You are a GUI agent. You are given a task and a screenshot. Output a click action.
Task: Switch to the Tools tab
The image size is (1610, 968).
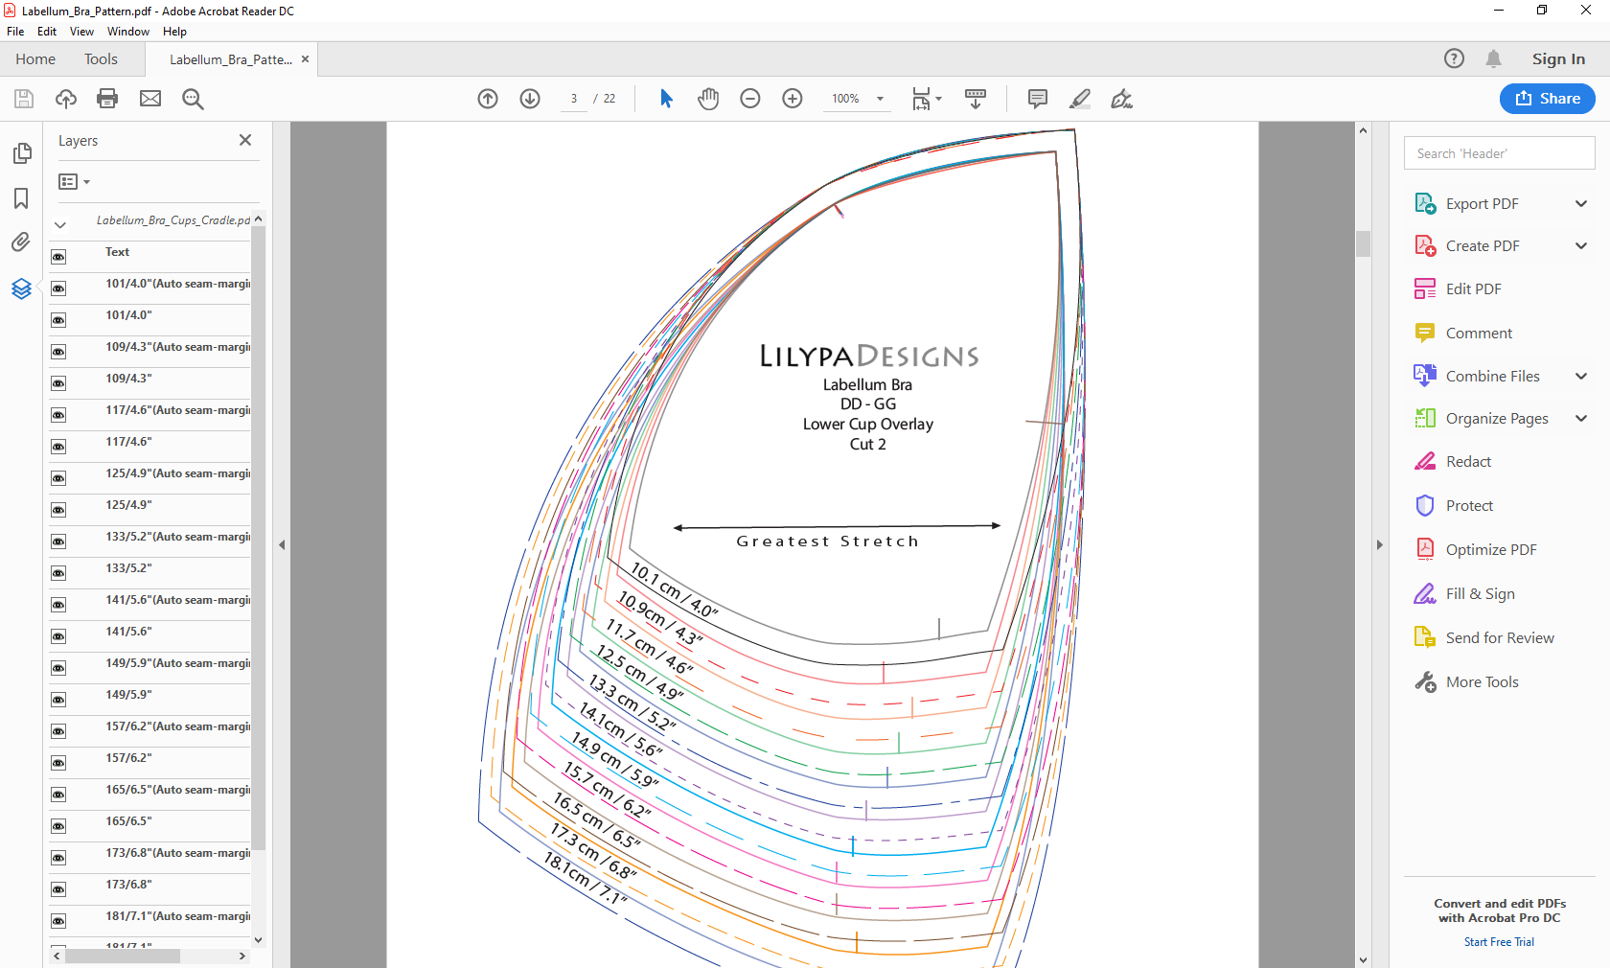[101, 58]
